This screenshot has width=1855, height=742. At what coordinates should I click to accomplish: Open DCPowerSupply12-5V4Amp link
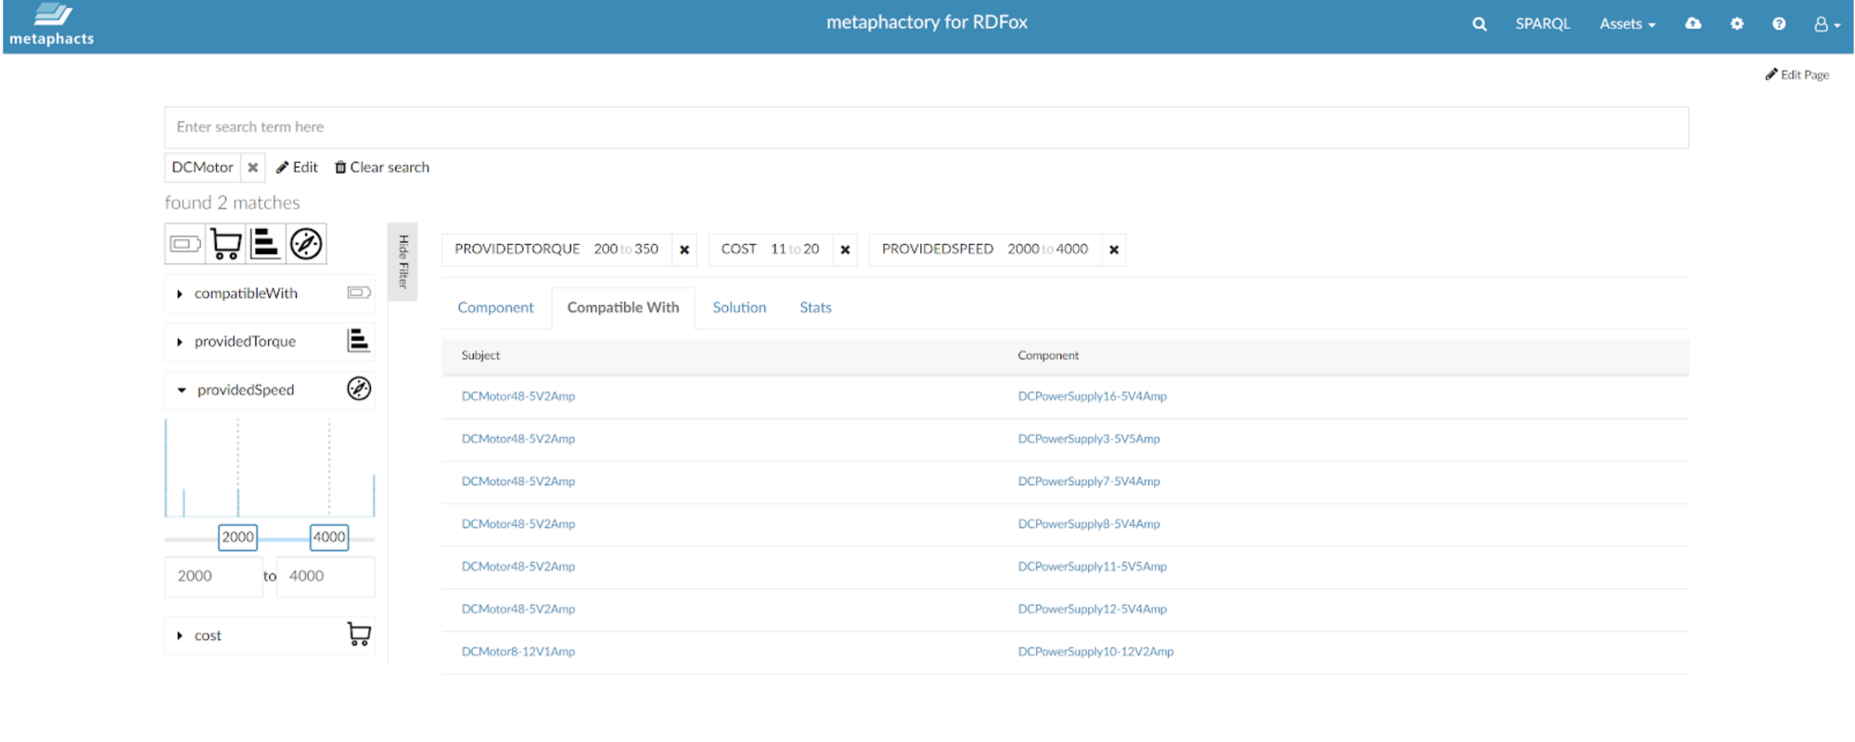pyautogui.click(x=1093, y=610)
